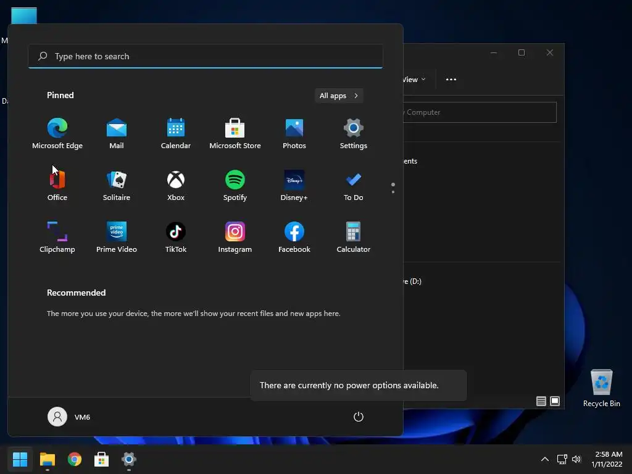Select the Recycle Bin desktop icon
This screenshot has height=474, width=632.
coord(601,388)
